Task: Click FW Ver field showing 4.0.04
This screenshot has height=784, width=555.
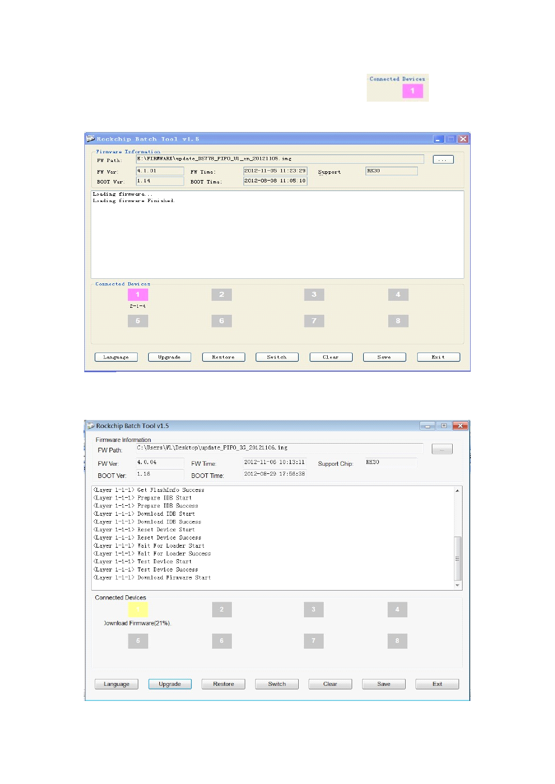Action: (x=160, y=462)
